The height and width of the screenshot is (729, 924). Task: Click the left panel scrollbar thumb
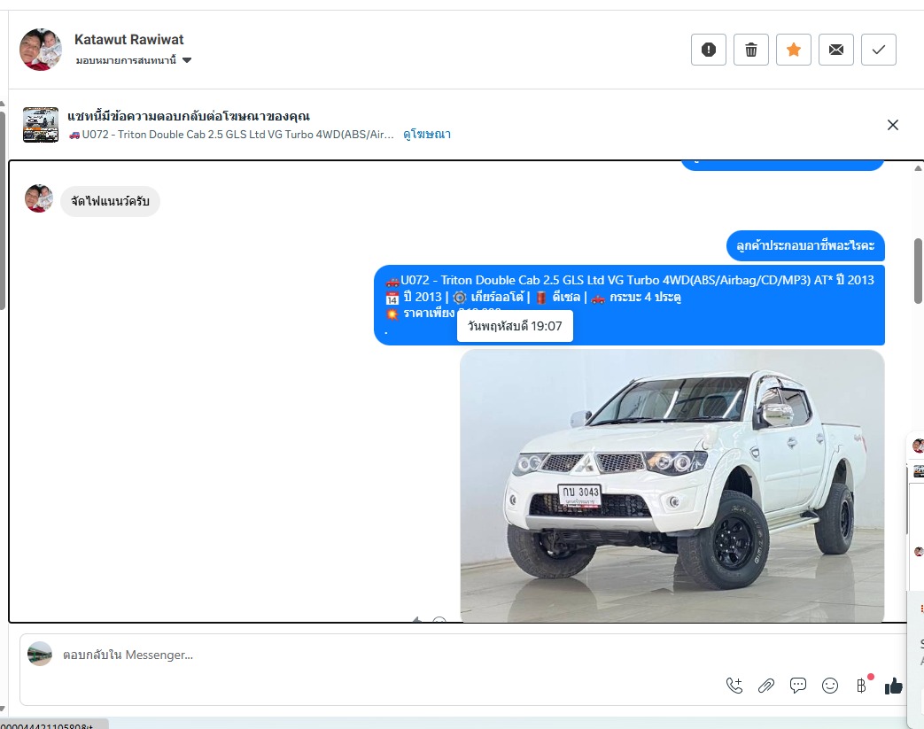3,209
